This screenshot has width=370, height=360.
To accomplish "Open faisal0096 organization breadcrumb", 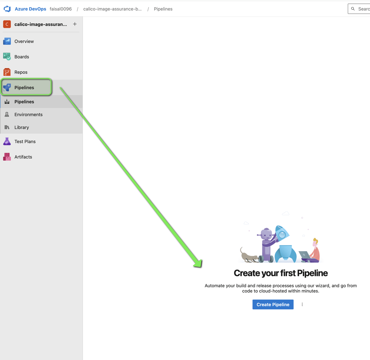I will click(x=61, y=9).
